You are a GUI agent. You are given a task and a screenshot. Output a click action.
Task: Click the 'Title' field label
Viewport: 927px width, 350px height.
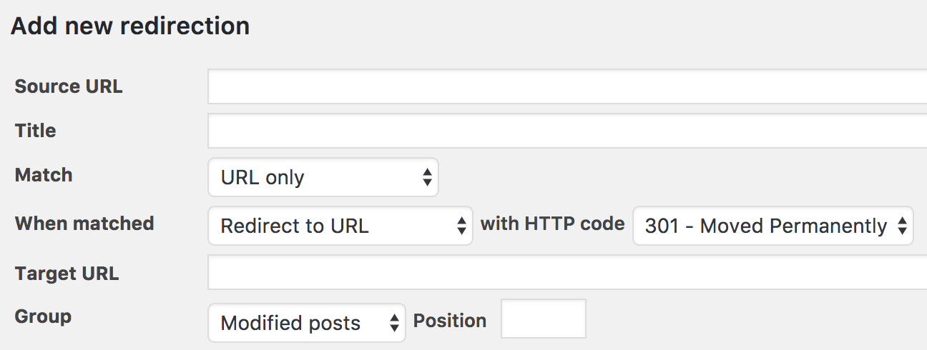click(x=35, y=131)
